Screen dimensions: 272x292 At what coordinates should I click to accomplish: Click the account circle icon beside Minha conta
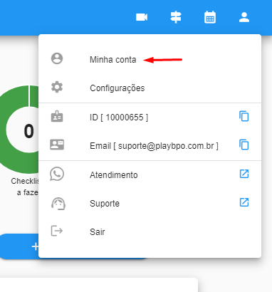[57, 58]
